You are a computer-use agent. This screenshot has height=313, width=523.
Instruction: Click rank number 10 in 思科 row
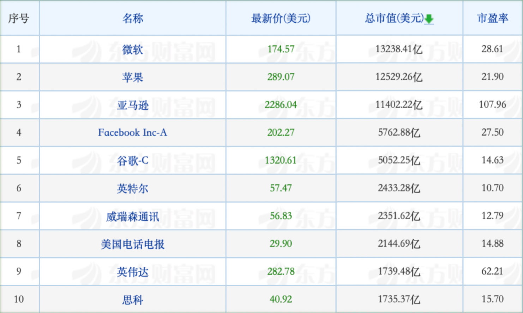point(19,300)
